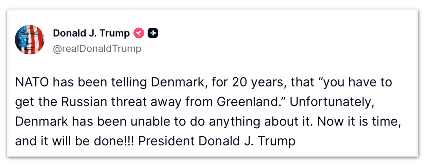Click the black plus badge icon

[153, 33]
